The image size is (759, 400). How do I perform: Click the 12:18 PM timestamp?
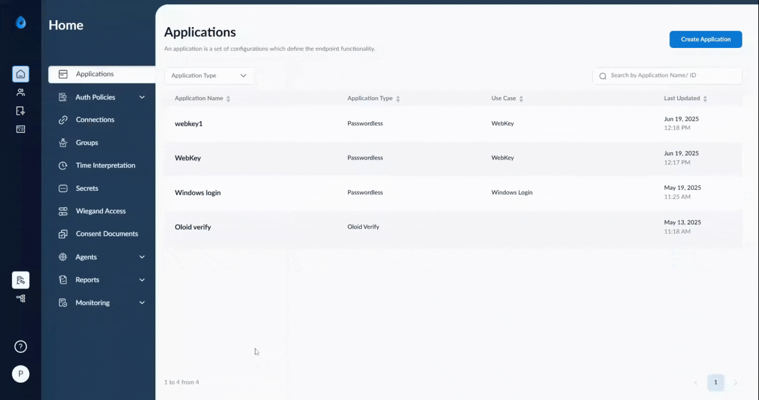pyautogui.click(x=677, y=128)
